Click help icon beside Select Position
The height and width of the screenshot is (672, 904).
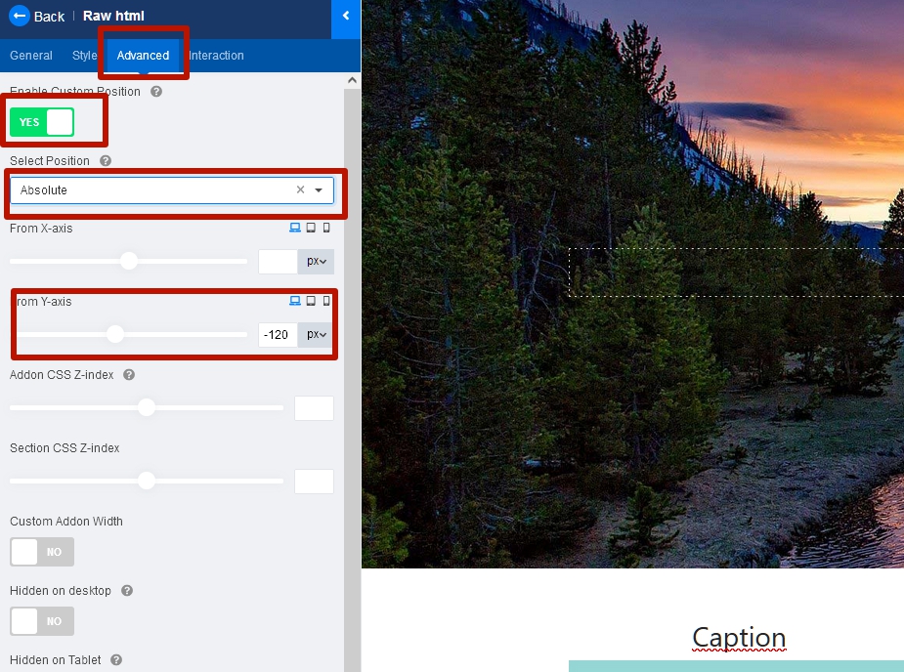tap(106, 161)
